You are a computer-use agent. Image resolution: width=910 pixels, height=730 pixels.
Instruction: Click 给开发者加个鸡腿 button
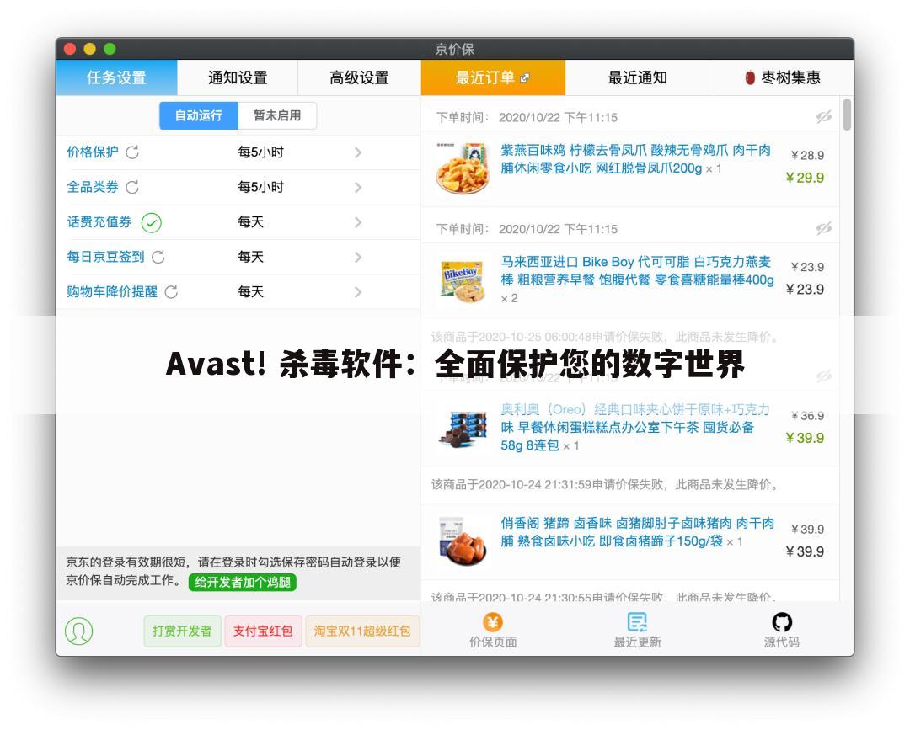click(x=243, y=582)
